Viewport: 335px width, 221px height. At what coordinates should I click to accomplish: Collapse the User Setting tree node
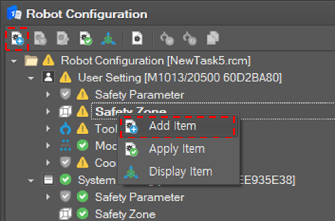point(31,78)
